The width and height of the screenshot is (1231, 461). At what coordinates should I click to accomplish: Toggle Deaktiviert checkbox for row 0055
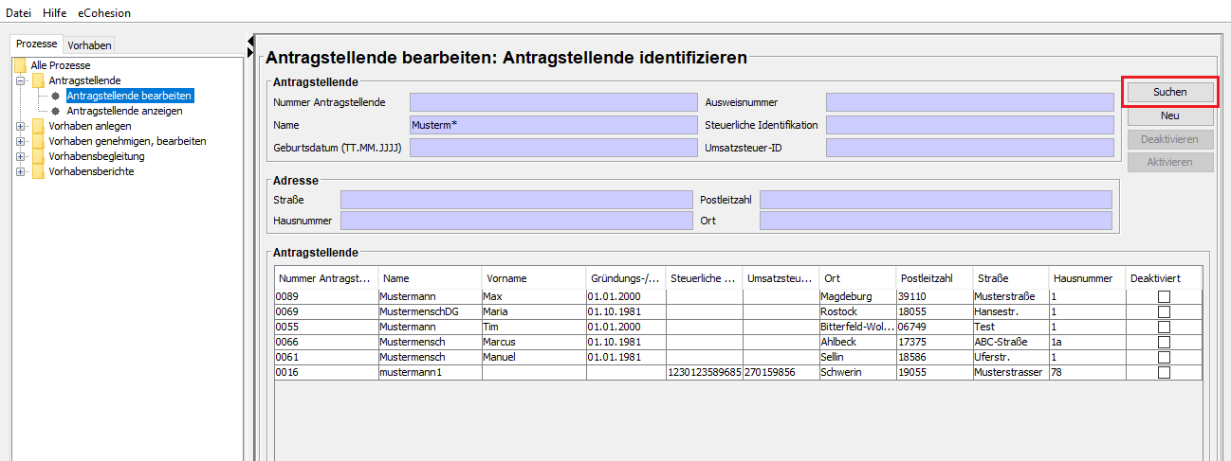1164,328
